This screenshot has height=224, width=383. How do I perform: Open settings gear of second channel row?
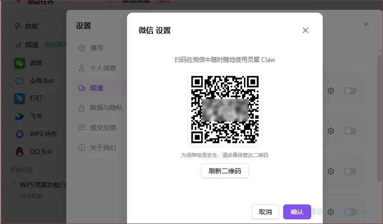pos(331,131)
